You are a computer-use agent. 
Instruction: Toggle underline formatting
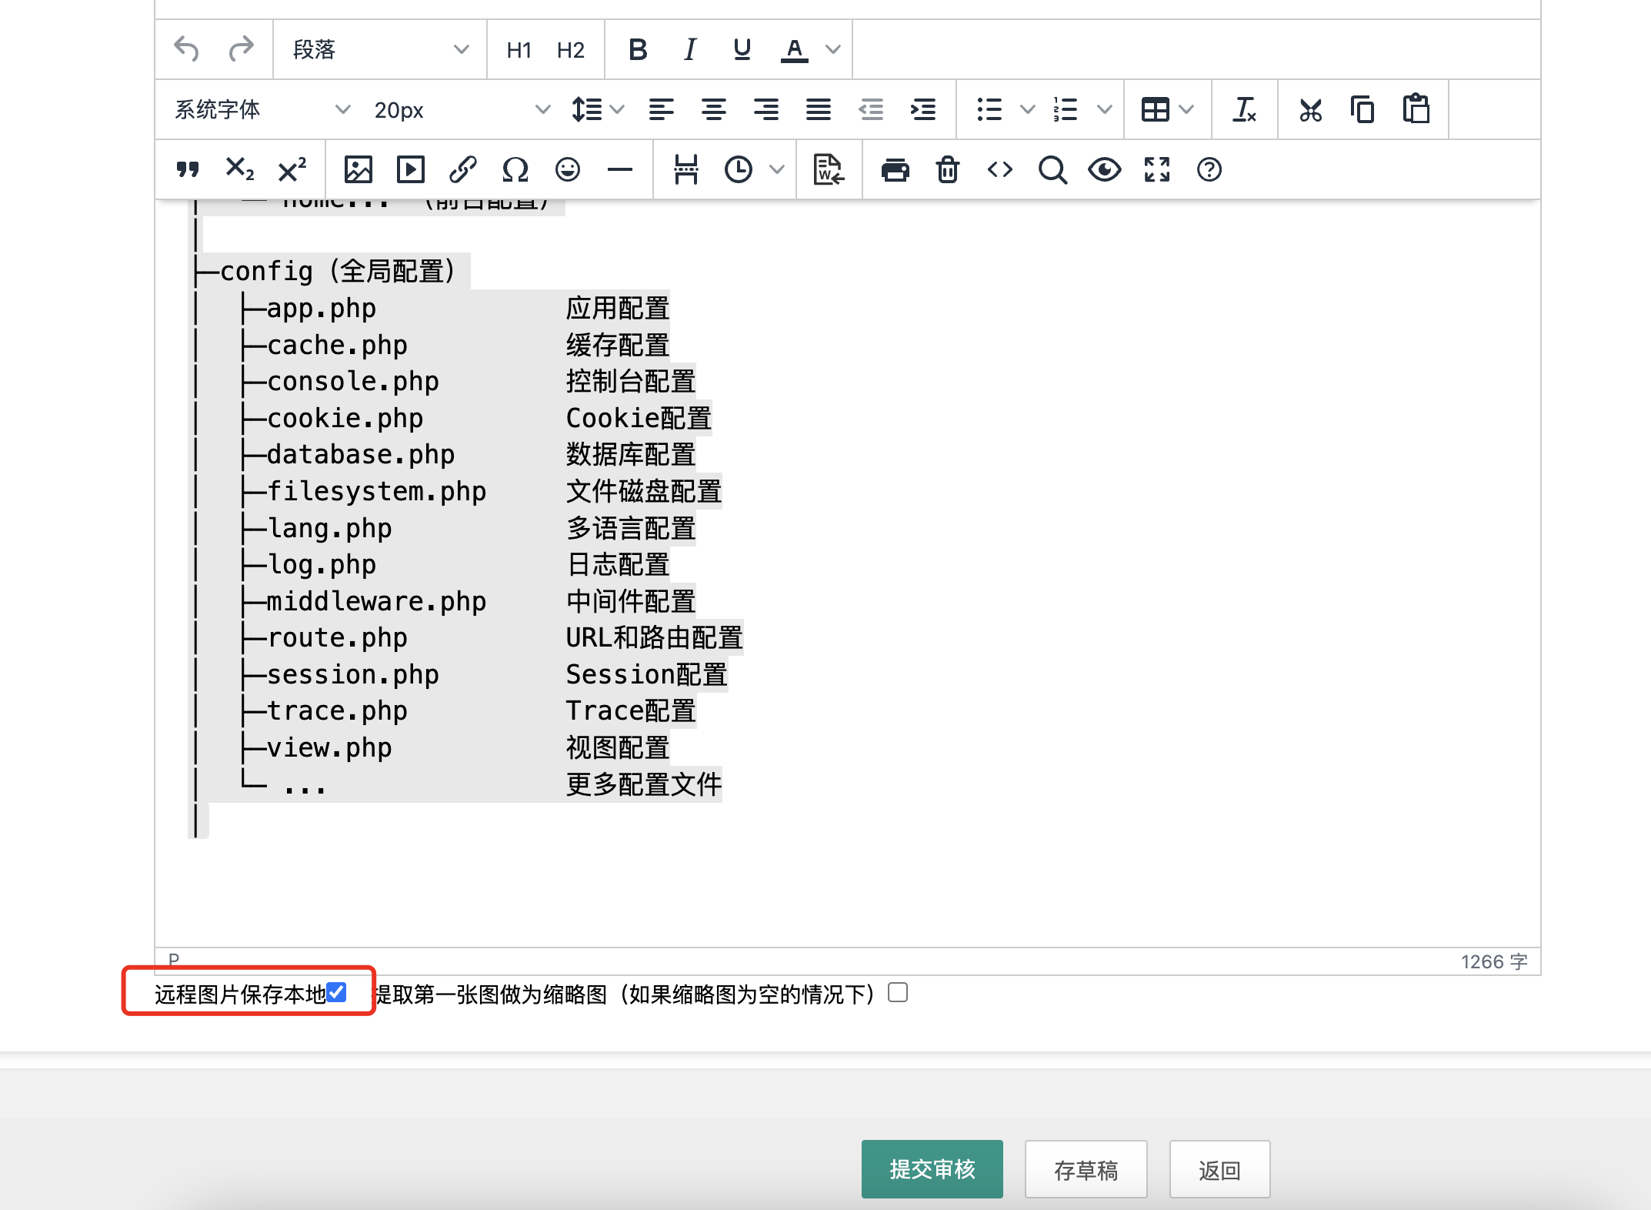coord(742,50)
